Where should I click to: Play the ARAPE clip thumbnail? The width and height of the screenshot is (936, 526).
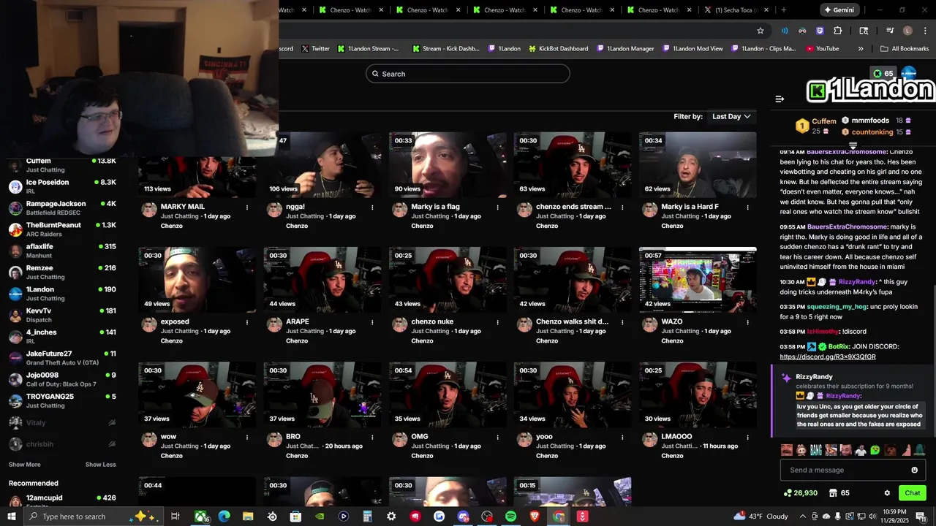tap(322, 280)
